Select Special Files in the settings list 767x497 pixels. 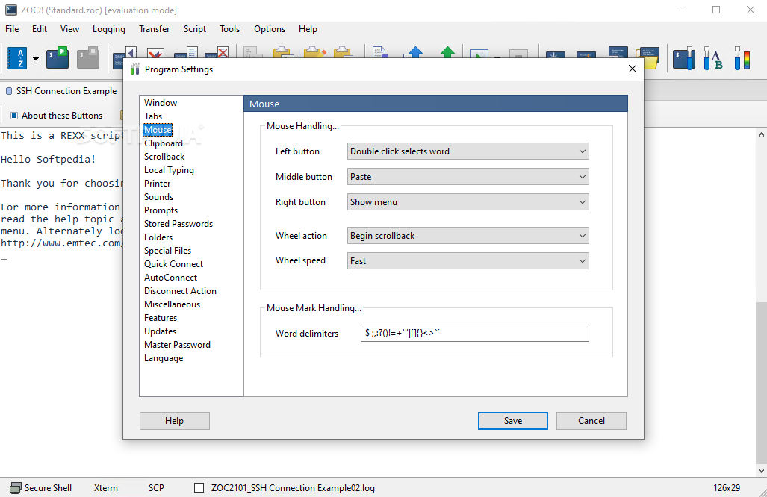[167, 251]
